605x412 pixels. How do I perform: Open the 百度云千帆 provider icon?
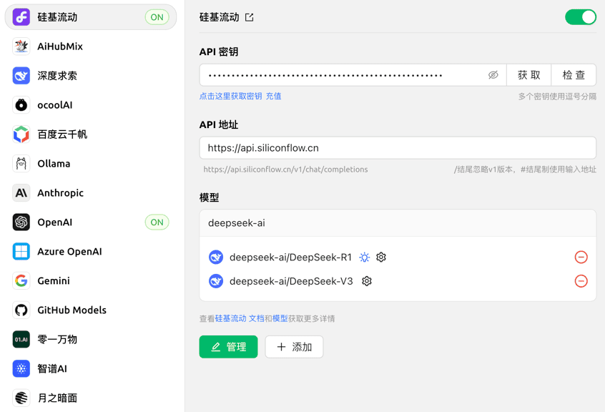point(21,134)
